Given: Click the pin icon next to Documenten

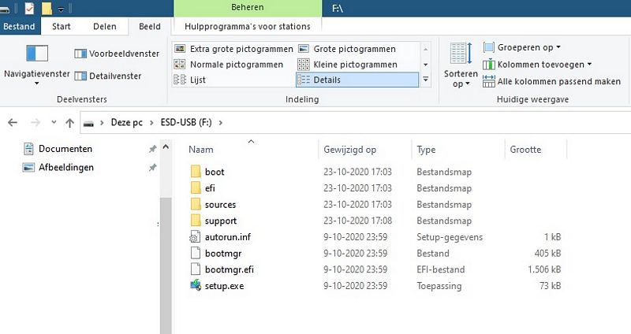Looking at the screenshot, I should (152, 149).
